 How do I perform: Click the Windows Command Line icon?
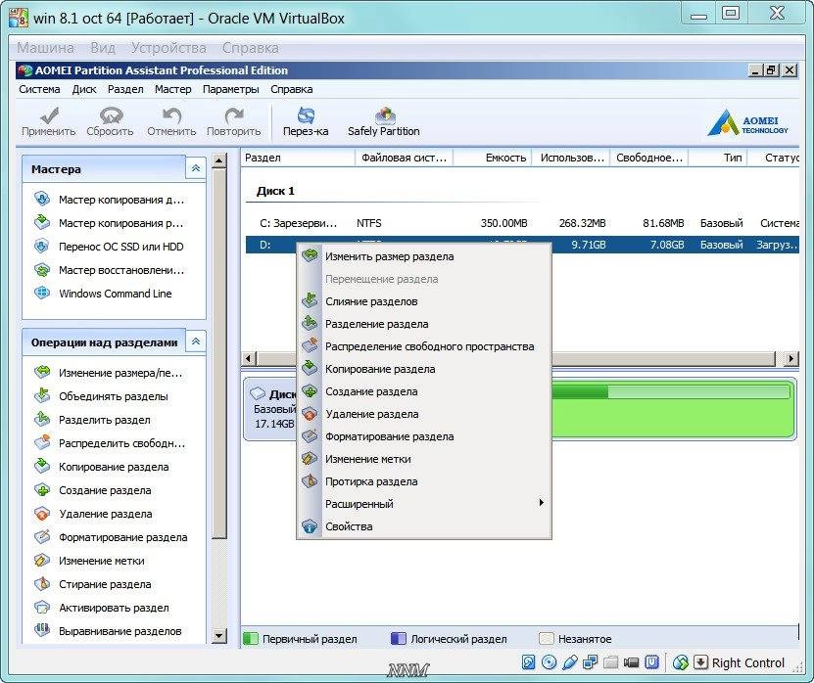pyautogui.click(x=42, y=293)
